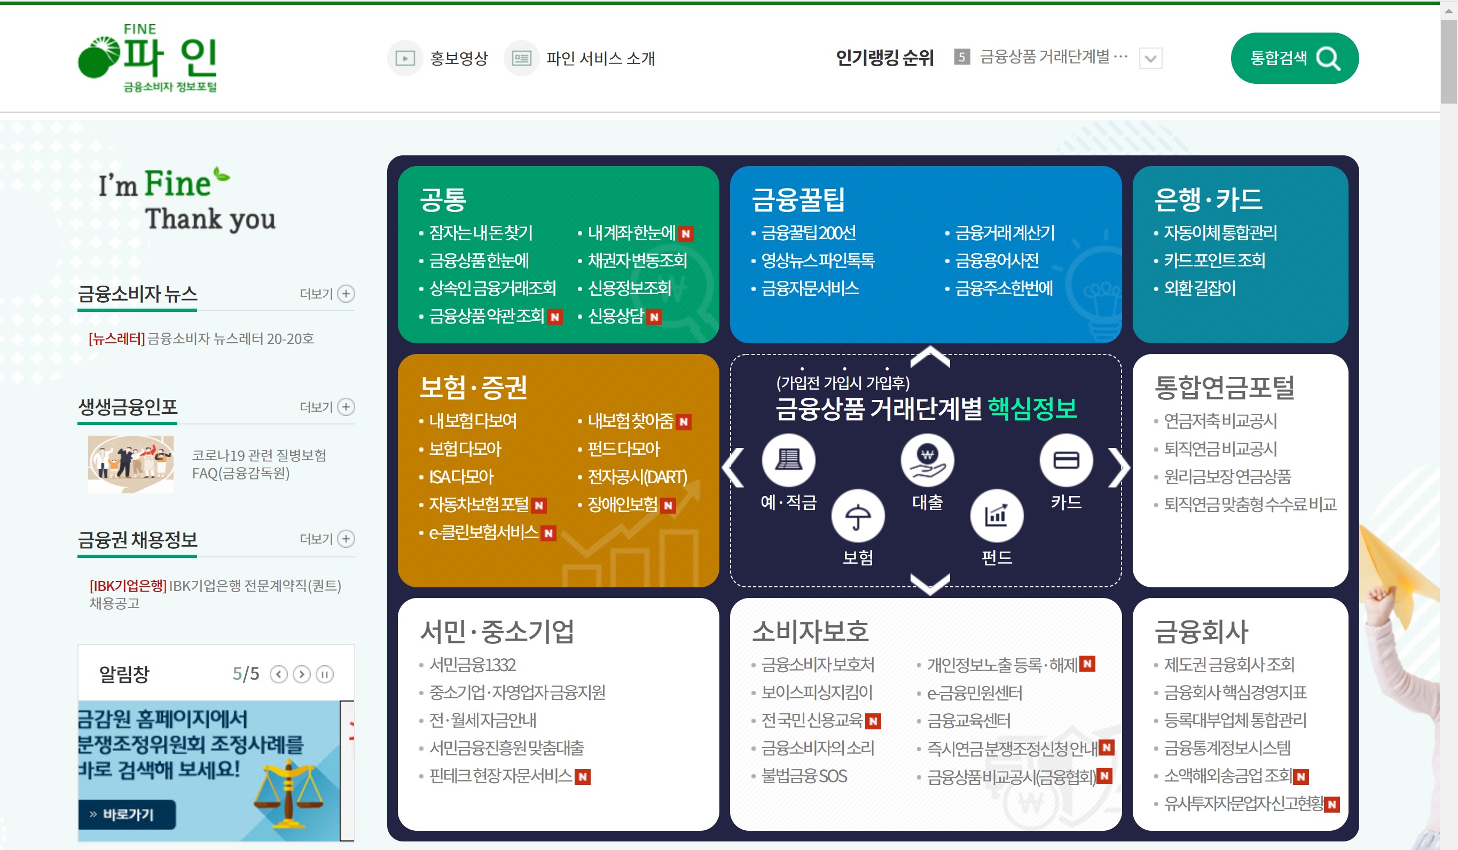Pause the 알림창 banner rotation
The image size is (1458, 850).
(x=325, y=674)
